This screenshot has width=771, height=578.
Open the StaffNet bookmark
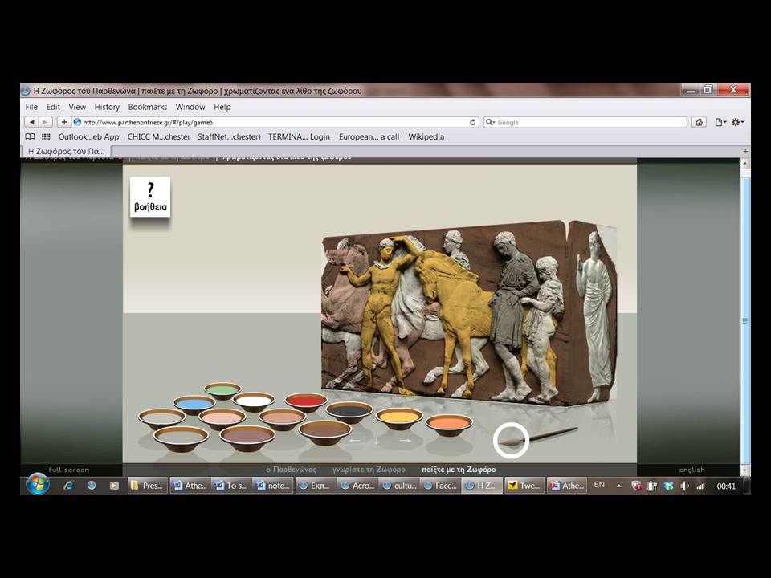click(229, 137)
